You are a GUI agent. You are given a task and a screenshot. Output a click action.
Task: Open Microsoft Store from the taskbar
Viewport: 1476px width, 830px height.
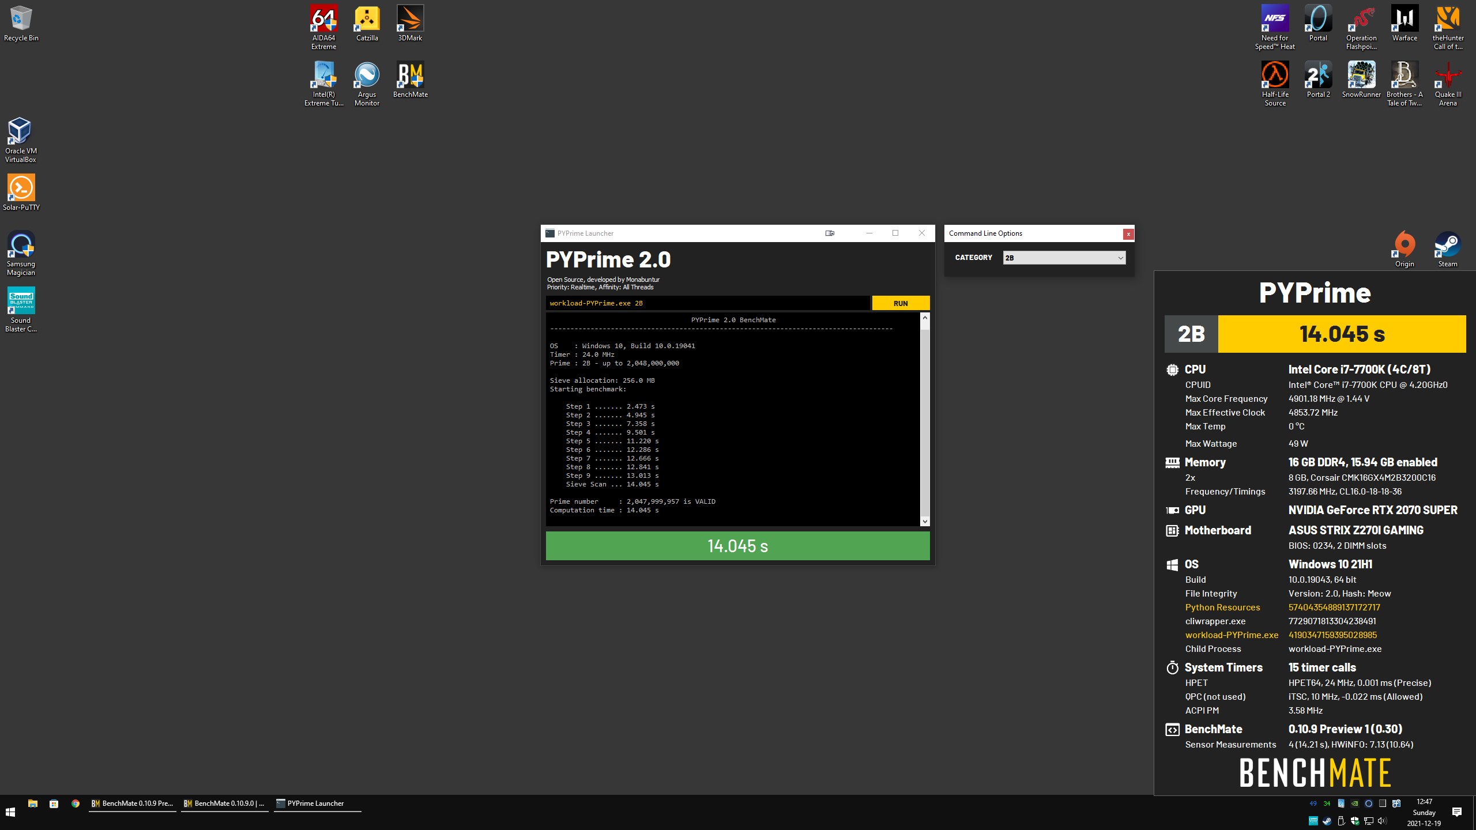click(54, 803)
